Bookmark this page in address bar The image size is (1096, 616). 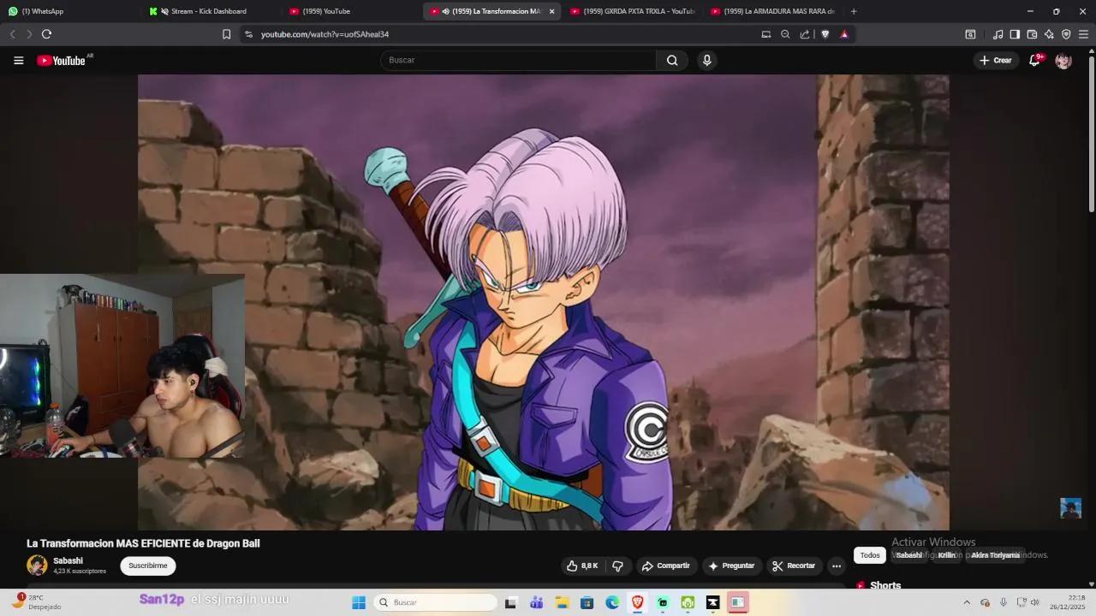point(226,34)
